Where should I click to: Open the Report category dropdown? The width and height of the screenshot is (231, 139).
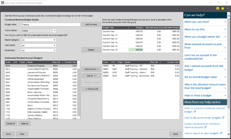tap(39, 40)
